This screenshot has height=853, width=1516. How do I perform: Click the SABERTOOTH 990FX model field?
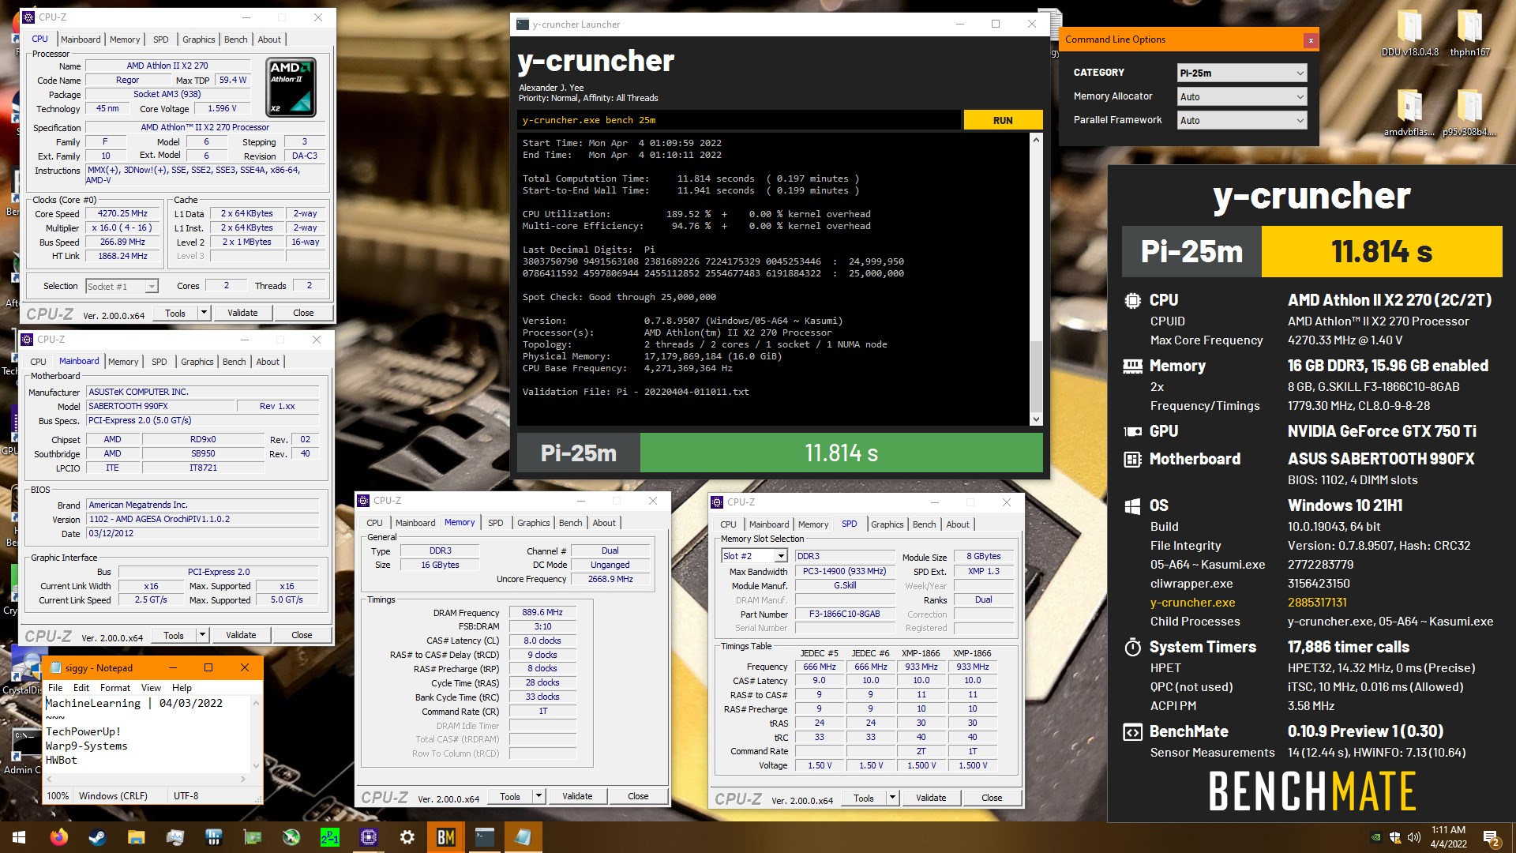[161, 406]
